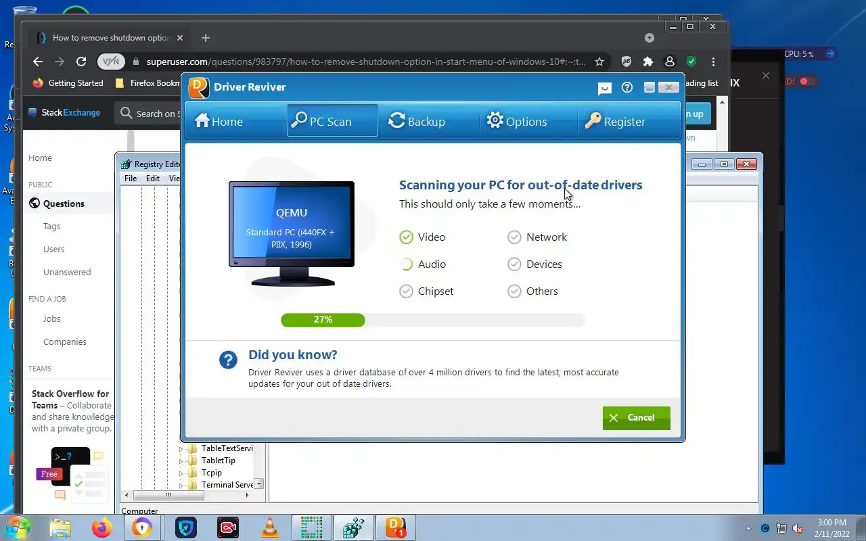Click the Did you know question icon
This screenshot has height=541, width=866.
pyautogui.click(x=229, y=360)
